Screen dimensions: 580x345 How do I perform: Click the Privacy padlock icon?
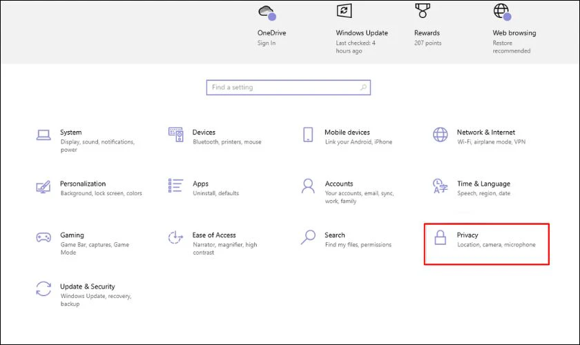[x=441, y=237]
